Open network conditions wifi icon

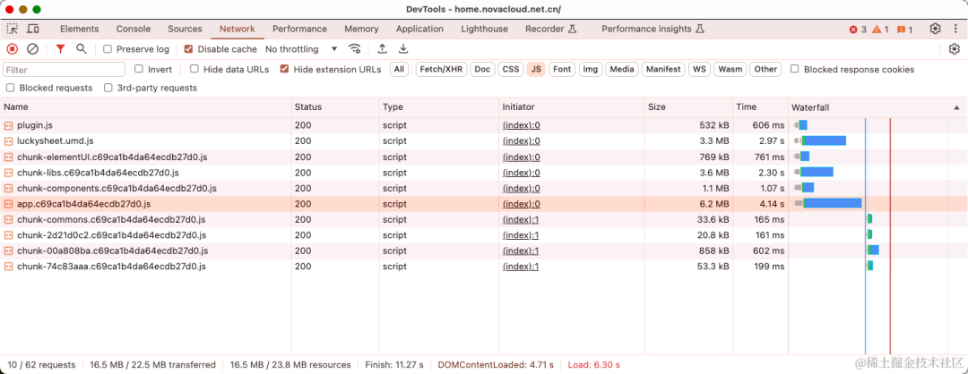pos(354,48)
